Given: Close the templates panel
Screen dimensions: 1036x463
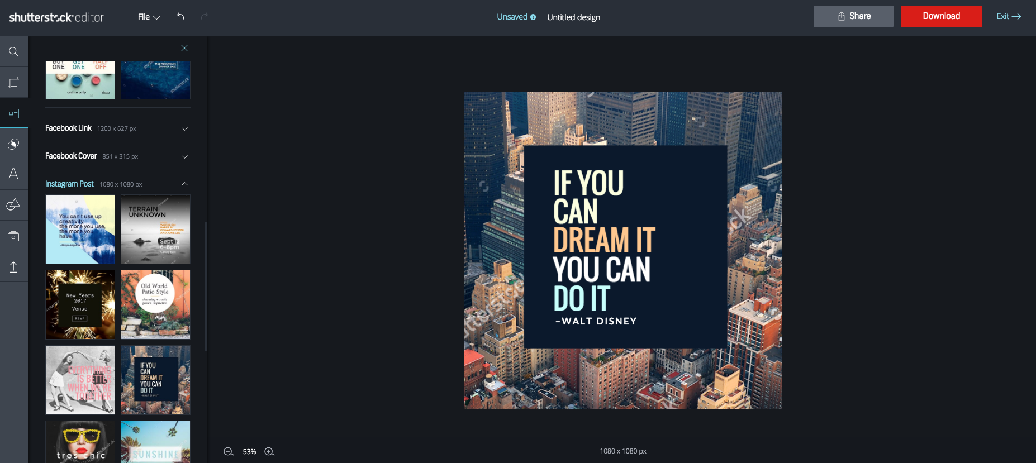Looking at the screenshot, I should point(184,48).
